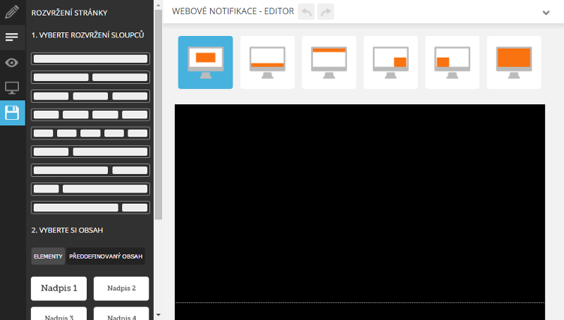Choose top bar notification position

pyautogui.click(x=329, y=62)
